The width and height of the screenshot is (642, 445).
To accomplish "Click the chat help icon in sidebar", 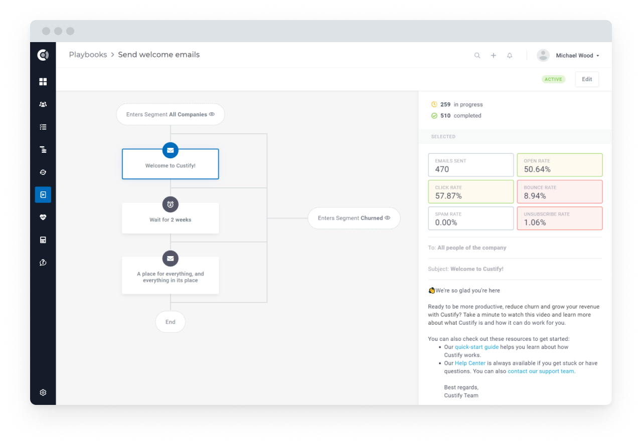I will tap(43, 262).
